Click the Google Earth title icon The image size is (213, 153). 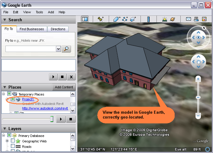(x=4, y=5)
